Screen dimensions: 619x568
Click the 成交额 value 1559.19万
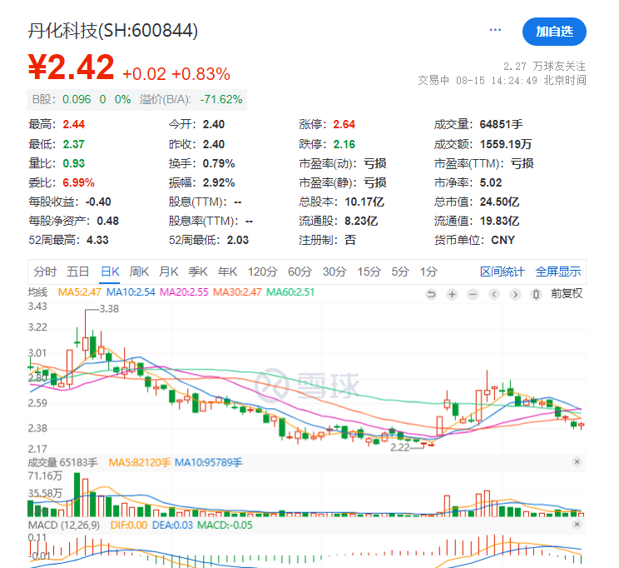tap(506, 144)
